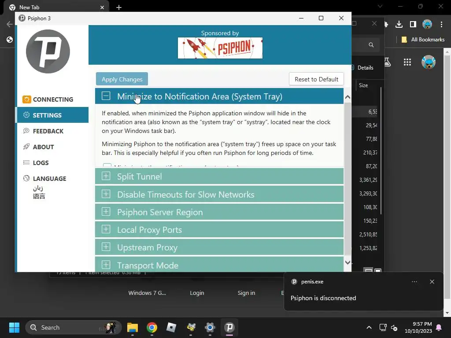Toggle Chrome side panel icon

click(413, 25)
